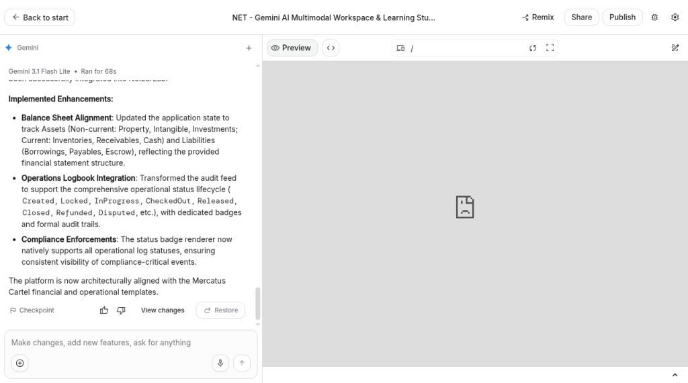Click the broken page sad-face icon
The height and width of the screenshot is (383, 688).
[x=465, y=207]
